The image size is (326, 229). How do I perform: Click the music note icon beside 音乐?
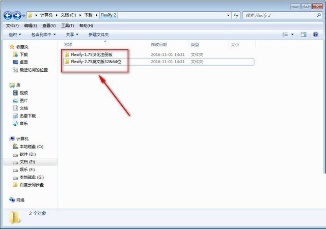coord(15,124)
